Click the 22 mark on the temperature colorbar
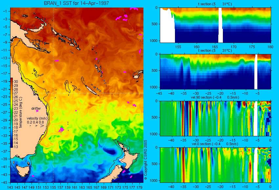The width and height of the screenshot is (279, 190). (x=16, y=112)
